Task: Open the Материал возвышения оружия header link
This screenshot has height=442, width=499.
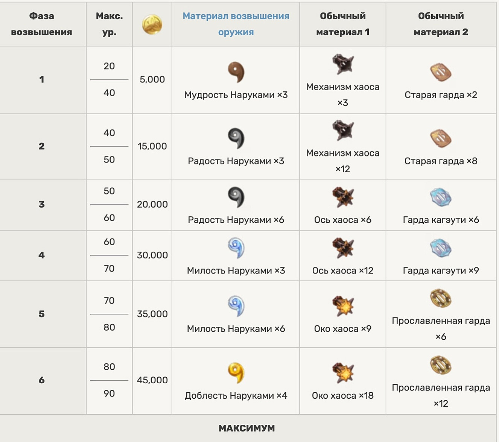Action: tap(236, 24)
